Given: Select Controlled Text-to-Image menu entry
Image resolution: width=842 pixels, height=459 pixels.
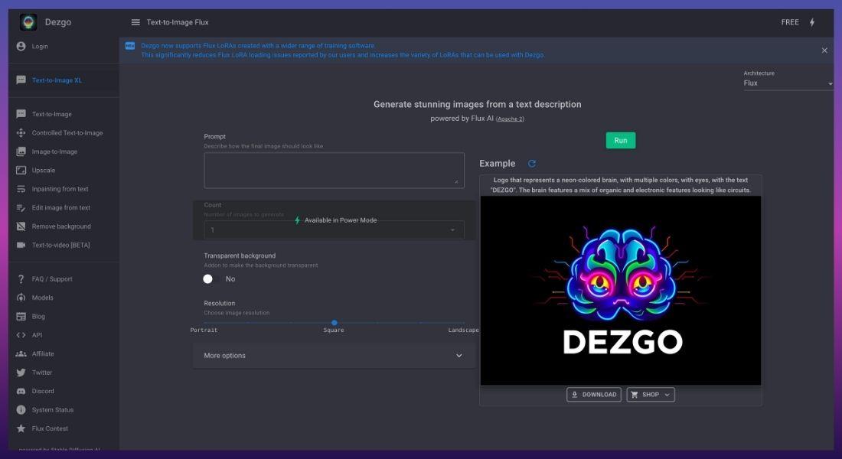Looking at the screenshot, I should 67,132.
